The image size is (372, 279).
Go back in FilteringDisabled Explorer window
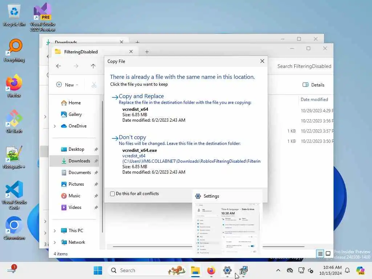tap(58, 66)
